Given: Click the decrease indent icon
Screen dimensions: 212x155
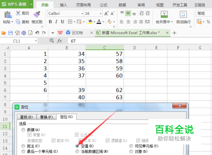Looking at the screenshot, I should pyautogui.click(x=142, y=13).
